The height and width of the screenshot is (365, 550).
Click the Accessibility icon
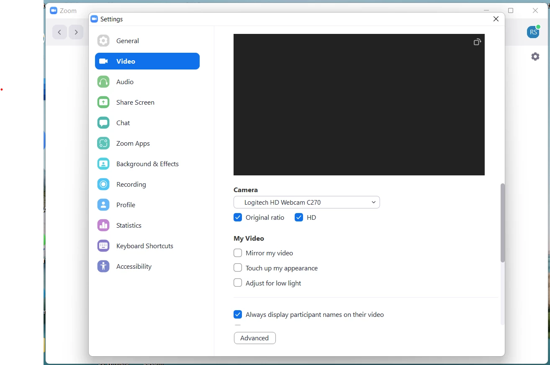click(x=103, y=266)
